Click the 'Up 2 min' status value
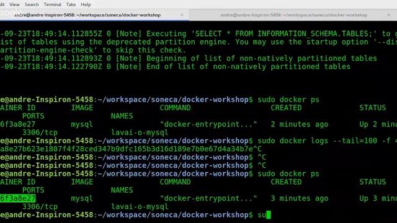The image size is (397, 223). pos(378,125)
